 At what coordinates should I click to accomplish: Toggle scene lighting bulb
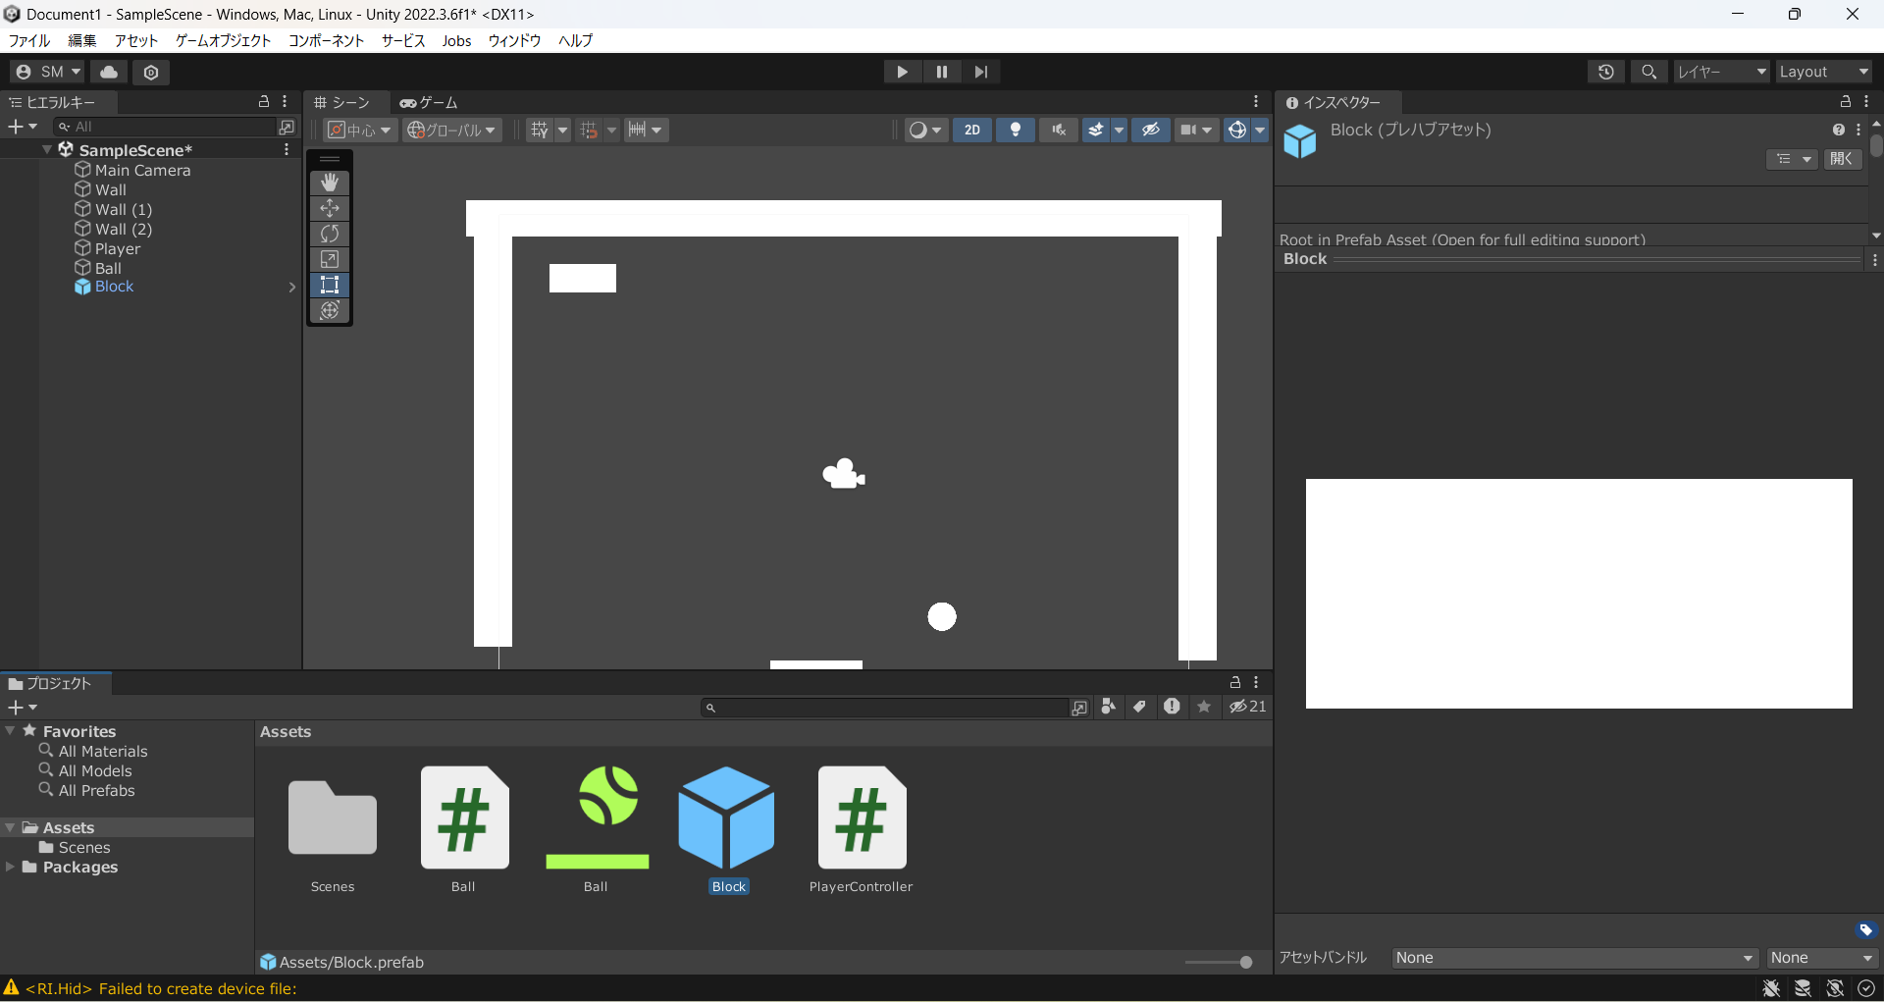[1016, 130]
